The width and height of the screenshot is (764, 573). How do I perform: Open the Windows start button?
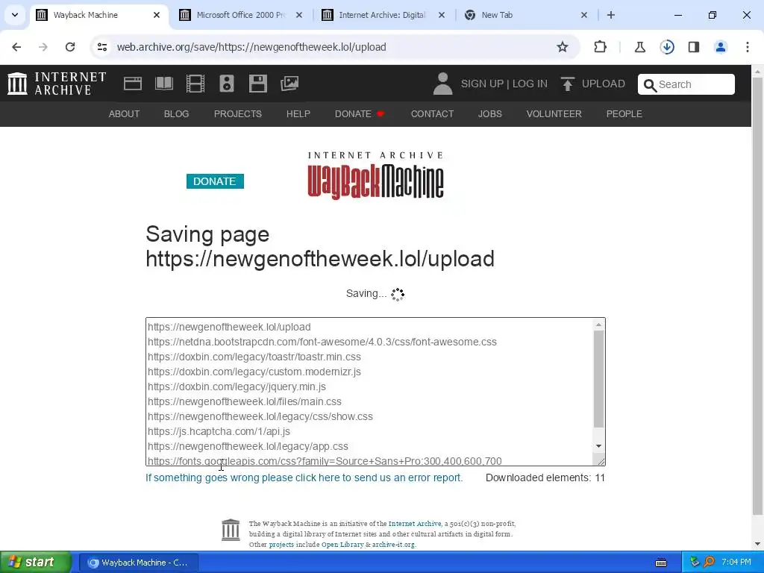[36, 562]
